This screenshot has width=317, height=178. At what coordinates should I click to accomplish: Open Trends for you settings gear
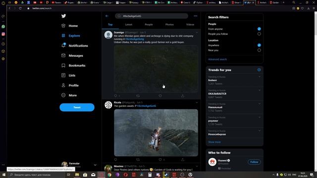pyautogui.click(x=259, y=70)
